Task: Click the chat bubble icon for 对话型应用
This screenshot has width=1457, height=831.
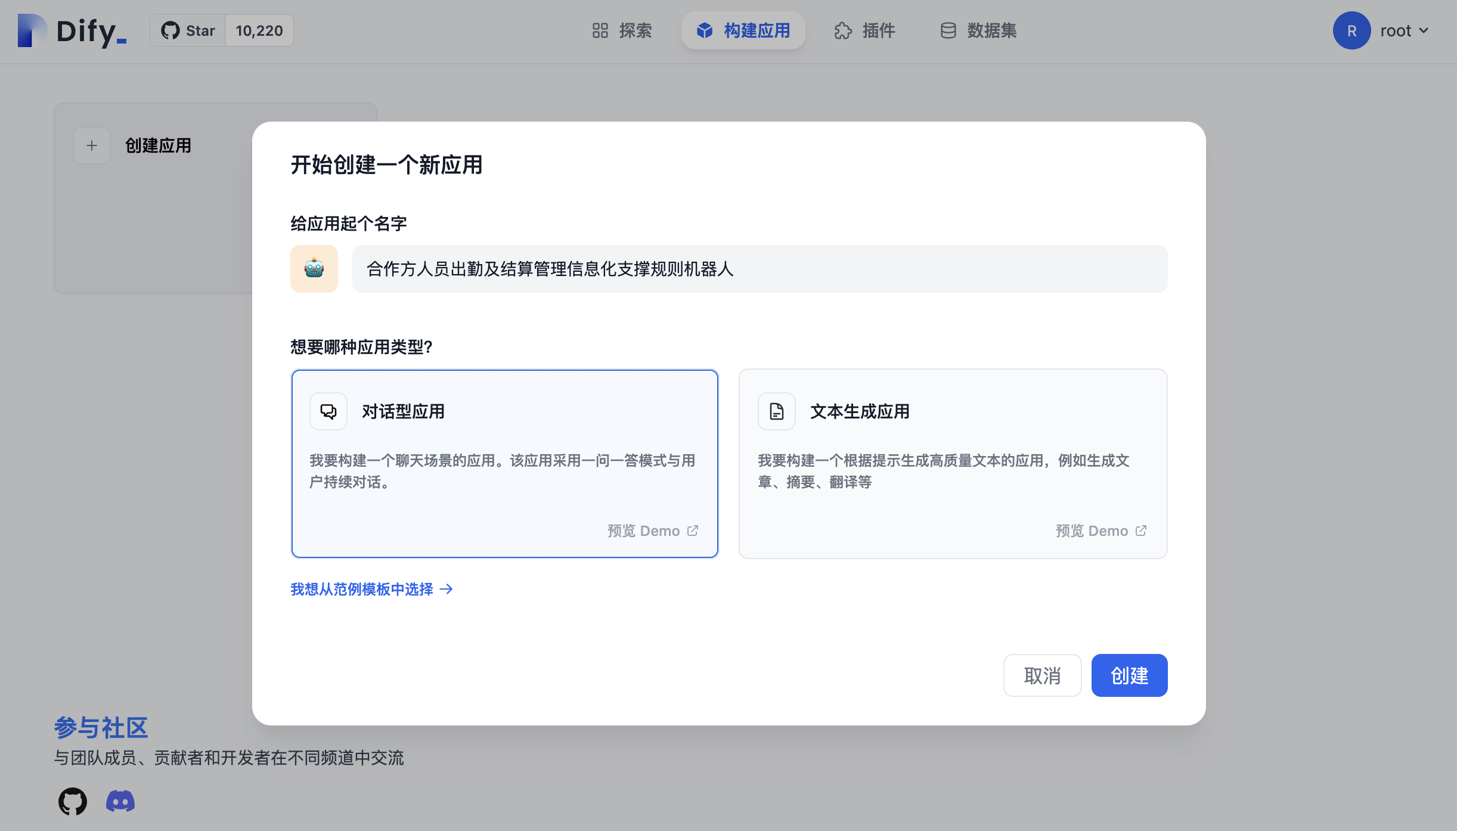Action: (328, 411)
